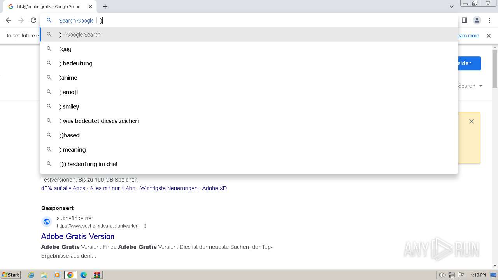
Task: Open the WinRAR taskbar icon
Action: click(x=97, y=275)
